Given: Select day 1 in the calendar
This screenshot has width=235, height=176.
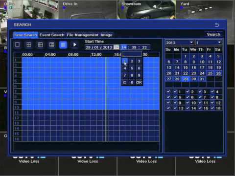Looking at the screenshot, I should coord(186,56).
